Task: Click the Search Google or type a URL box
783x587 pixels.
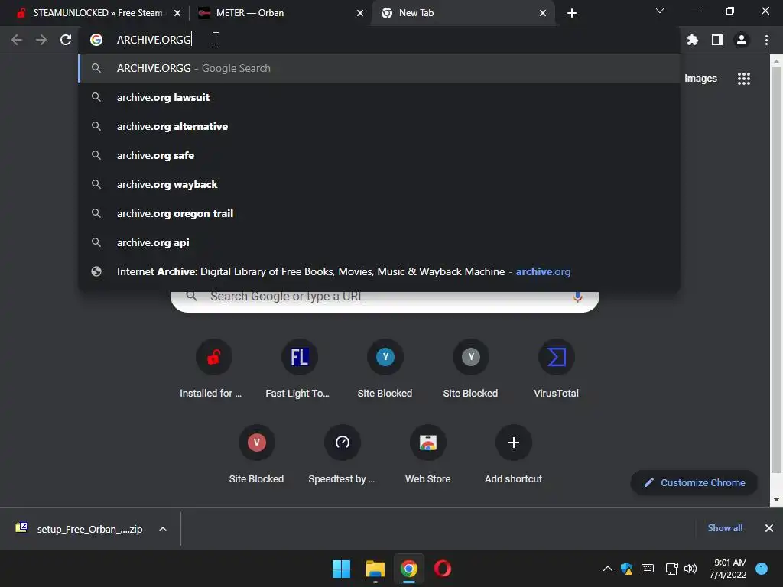Action: pyautogui.click(x=385, y=300)
